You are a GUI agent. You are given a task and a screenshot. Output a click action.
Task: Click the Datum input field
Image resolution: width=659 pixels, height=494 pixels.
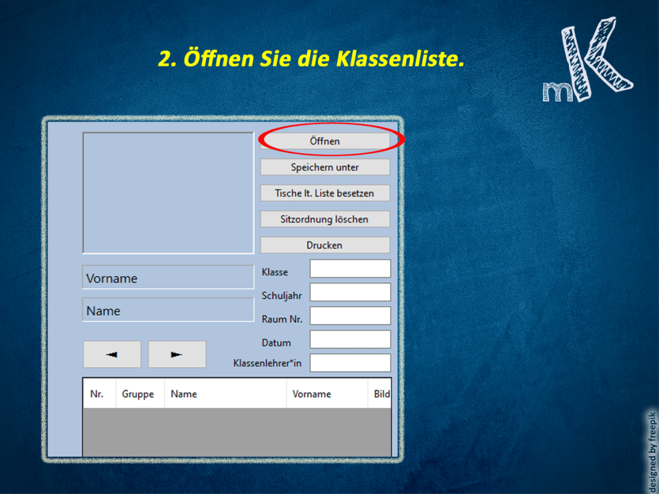(x=350, y=340)
